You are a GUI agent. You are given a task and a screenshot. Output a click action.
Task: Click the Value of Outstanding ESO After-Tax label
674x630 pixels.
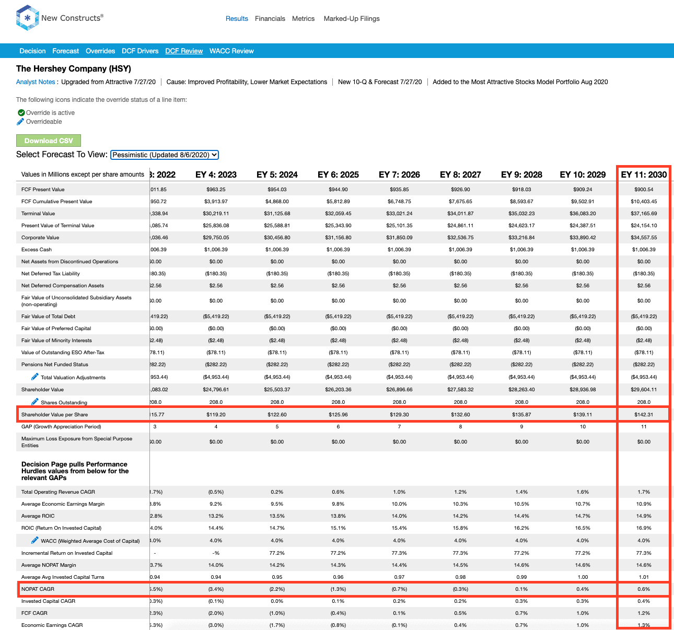coord(63,352)
